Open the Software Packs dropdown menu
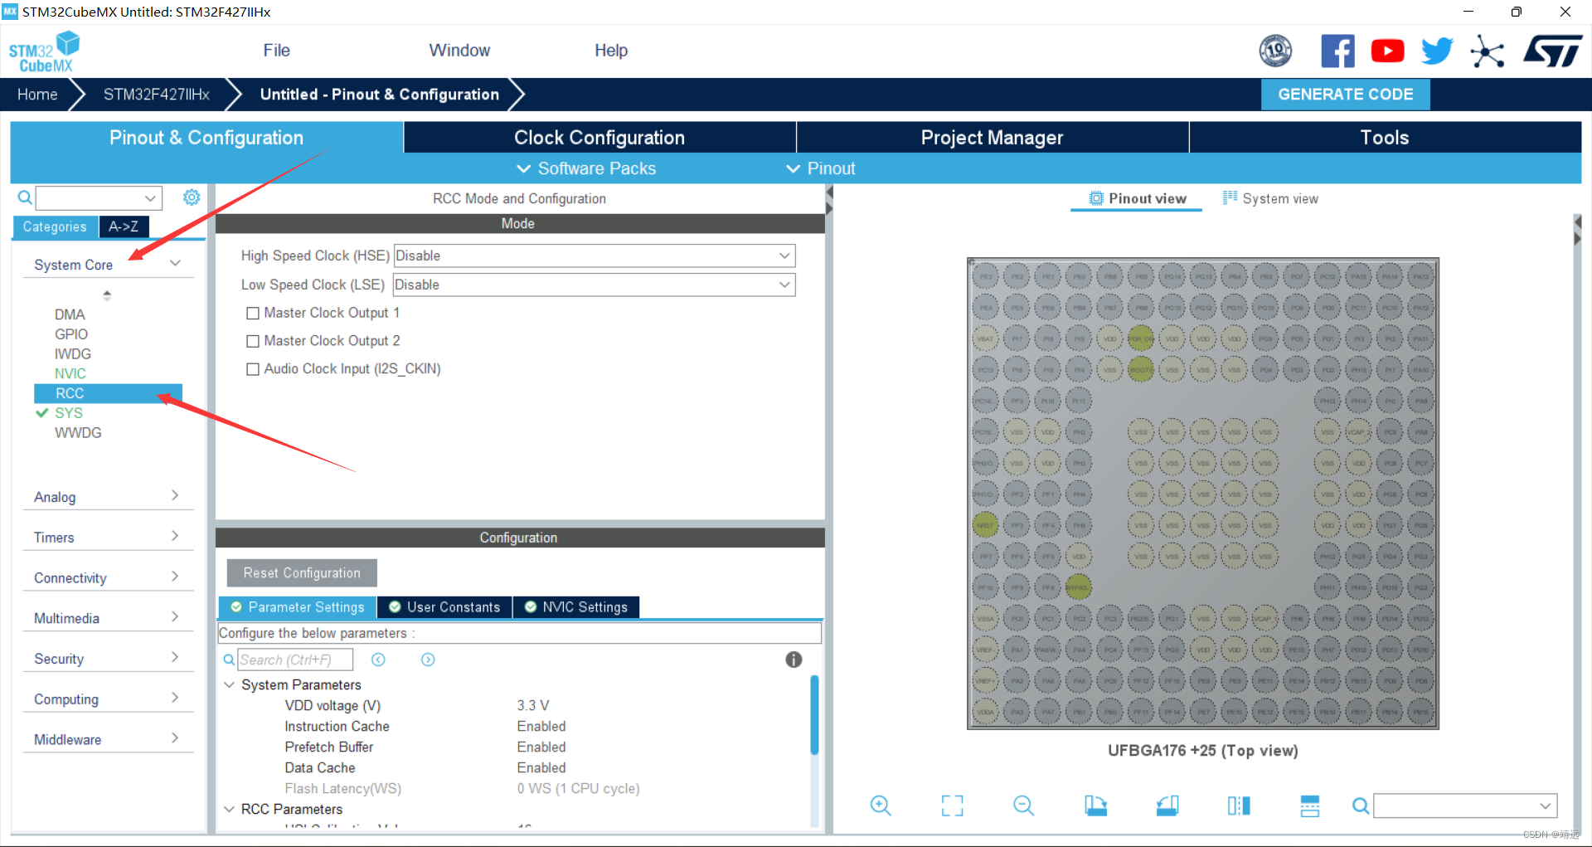The width and height of the screenshot is (1592, 847). click(x=586, y=168)
